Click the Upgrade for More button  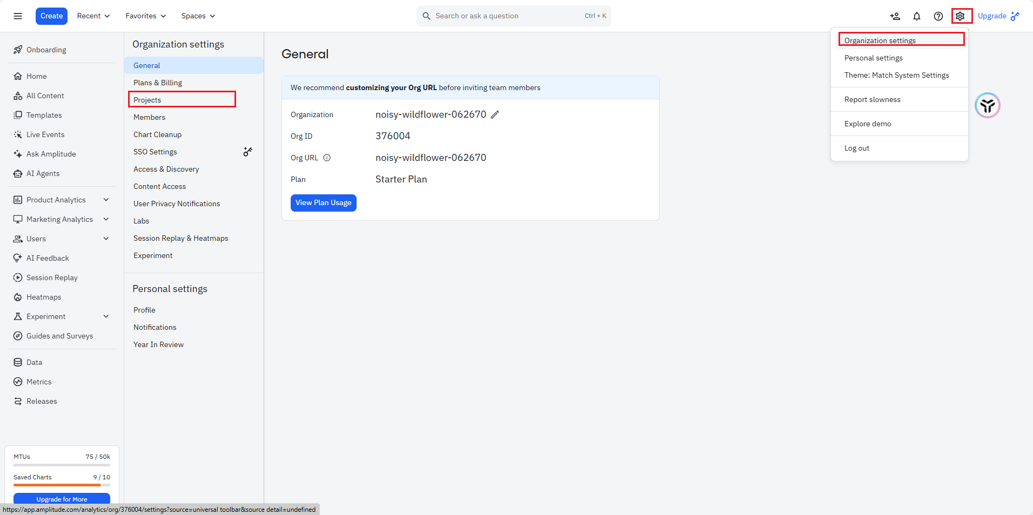62,499
